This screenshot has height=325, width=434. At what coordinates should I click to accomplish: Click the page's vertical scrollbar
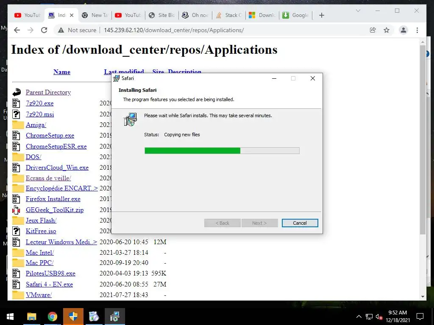(423, 140)
